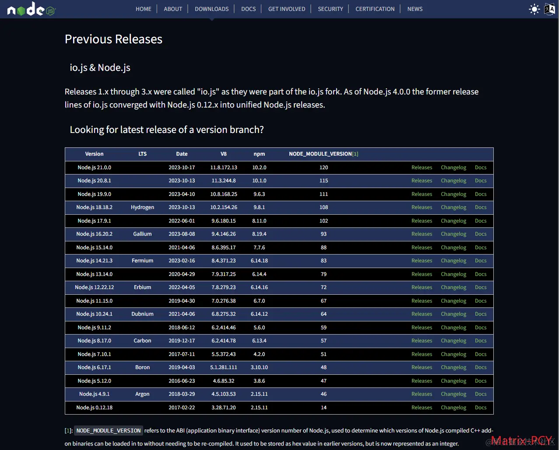This screenshot has height=450, width=559.
Task: Open Docs for Node.js 5.12.0
Action: [x=481, y=381]
